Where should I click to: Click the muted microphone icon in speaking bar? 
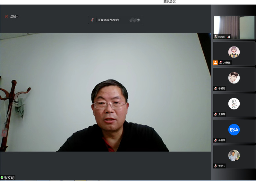pos(92,20)
